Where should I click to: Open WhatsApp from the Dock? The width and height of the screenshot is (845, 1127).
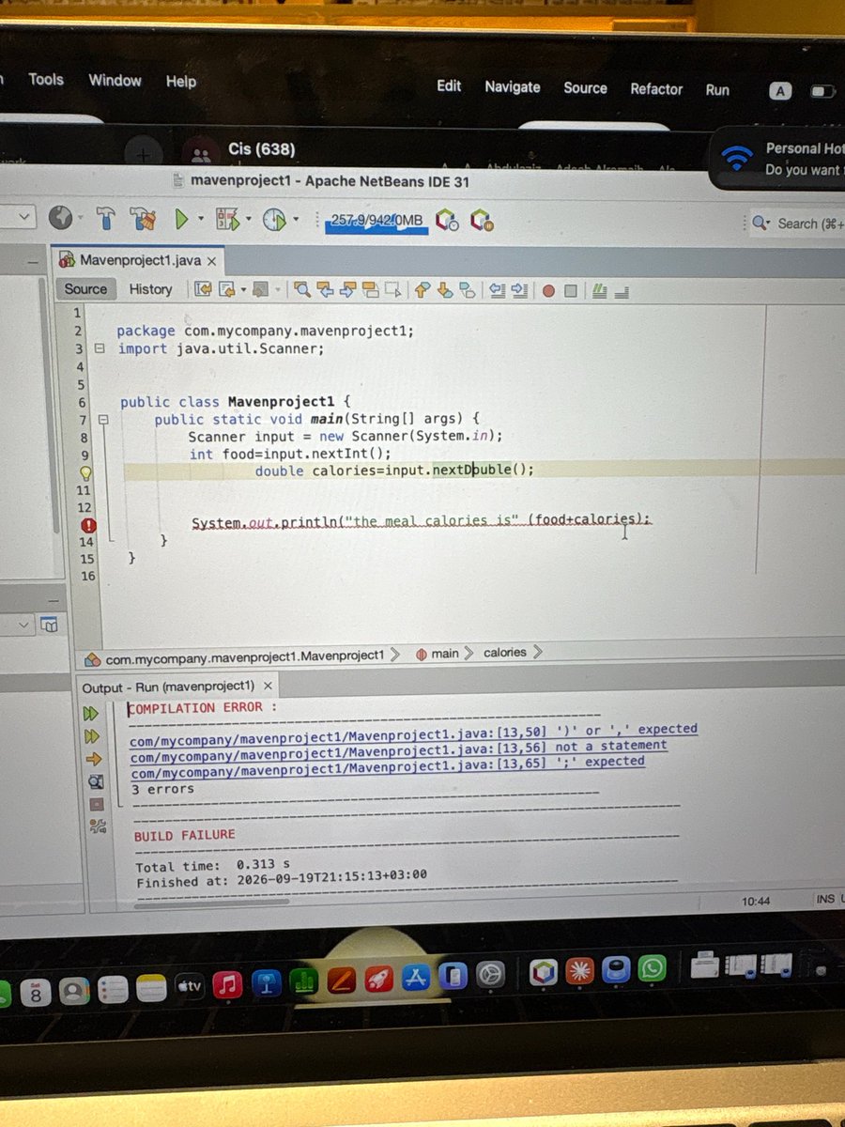point(652,968)
